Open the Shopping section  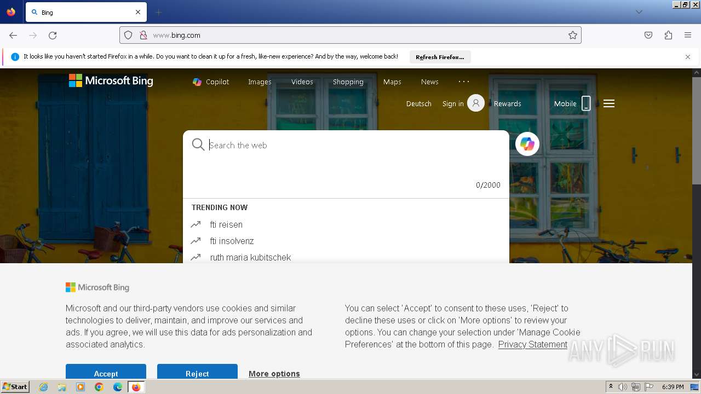click(348, 82)
